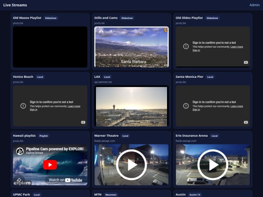Click the Local tag next to LAX

(x=107, y=77)
